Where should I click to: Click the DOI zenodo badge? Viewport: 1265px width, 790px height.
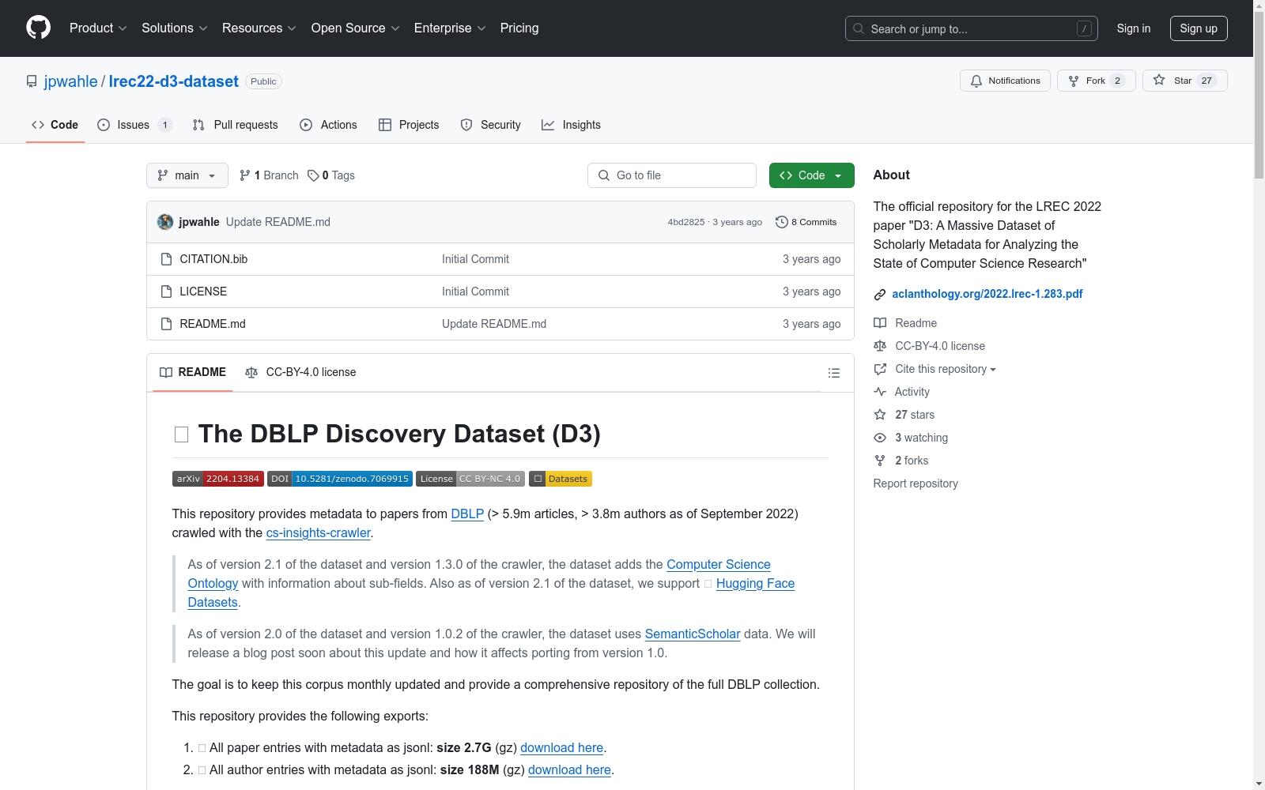click(x=340, y=479)
